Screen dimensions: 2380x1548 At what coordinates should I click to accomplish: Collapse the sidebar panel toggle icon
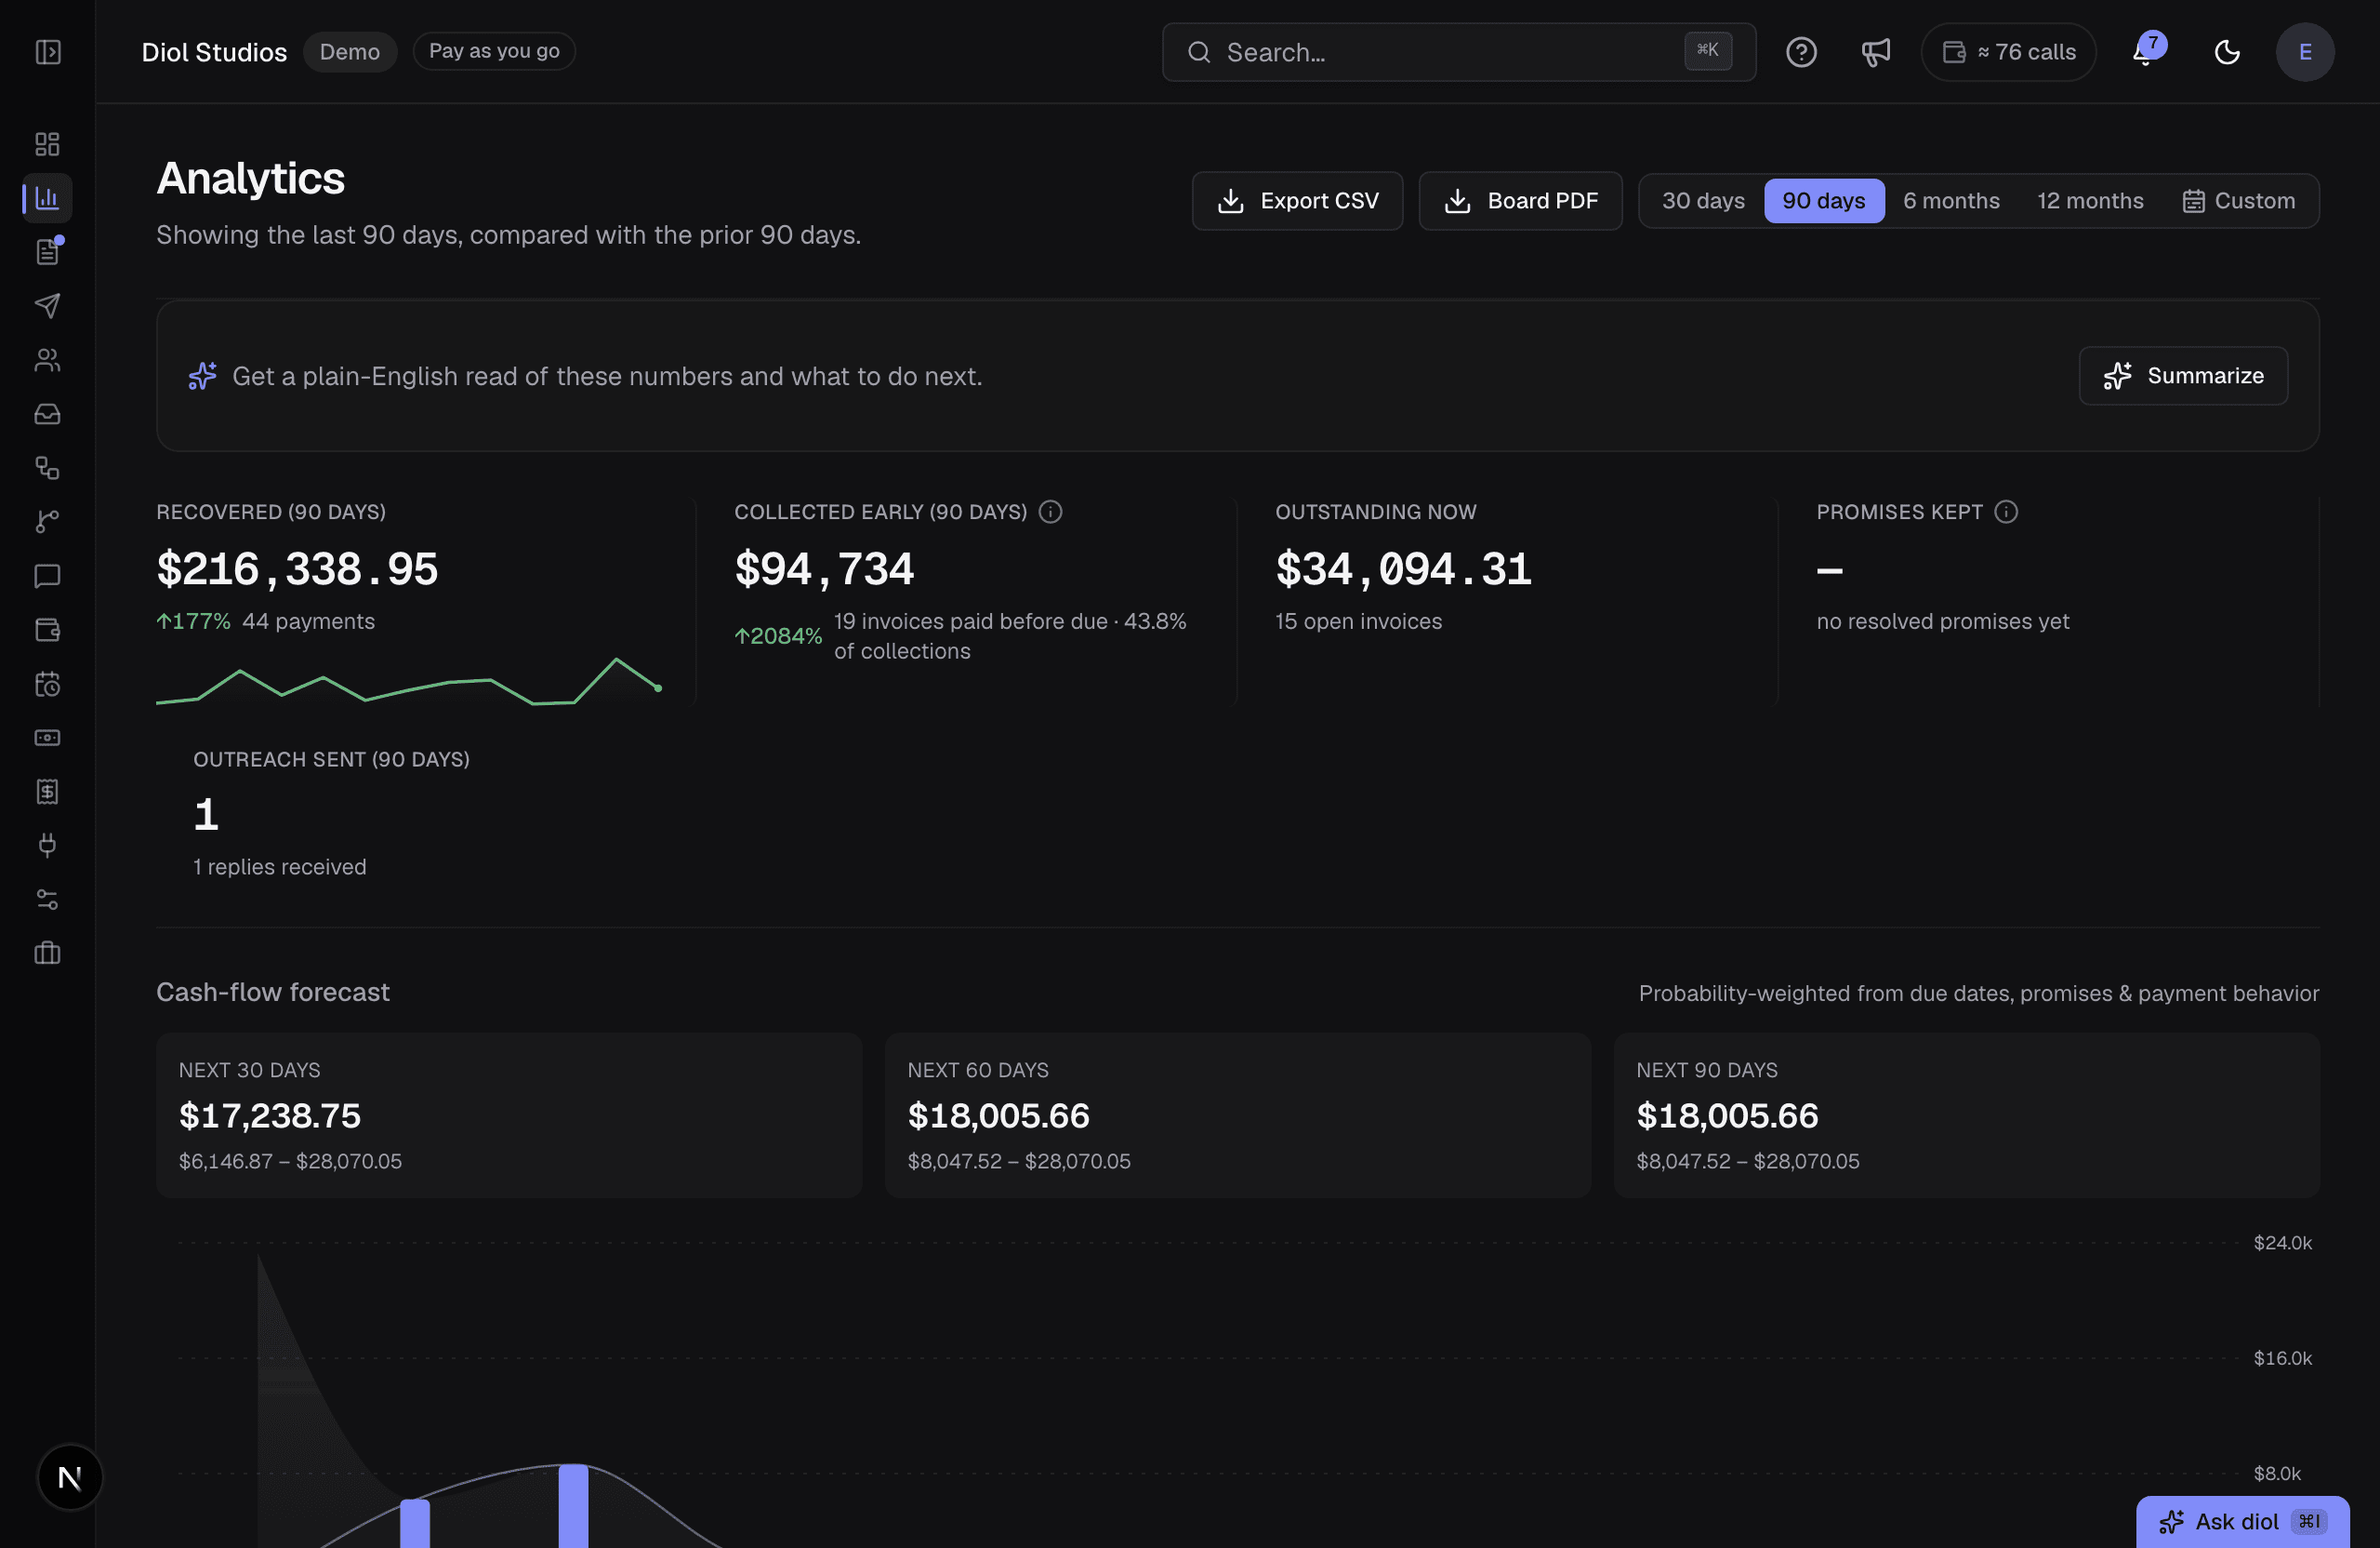point(48,52)
